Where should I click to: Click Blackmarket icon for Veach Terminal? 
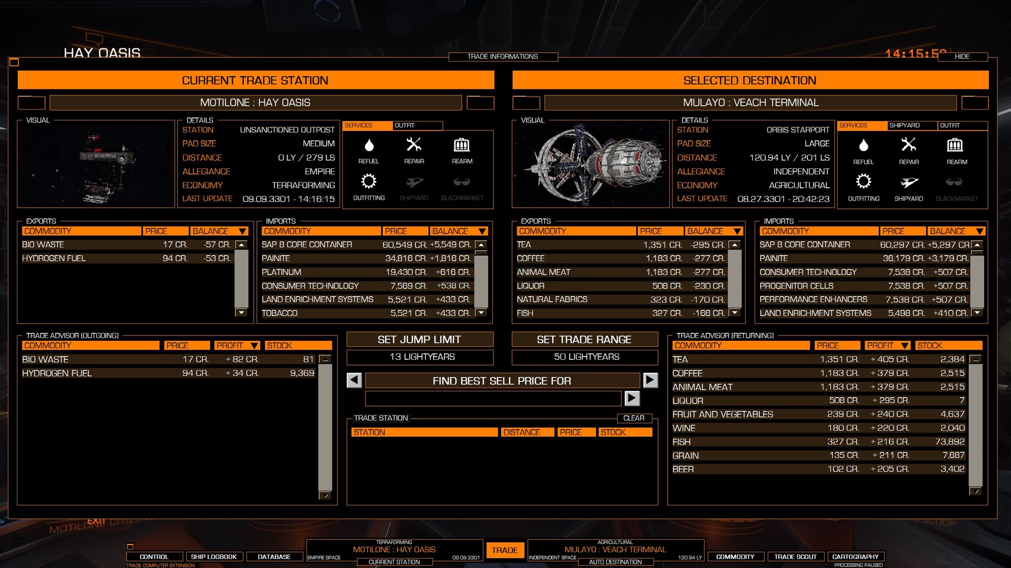954,182
